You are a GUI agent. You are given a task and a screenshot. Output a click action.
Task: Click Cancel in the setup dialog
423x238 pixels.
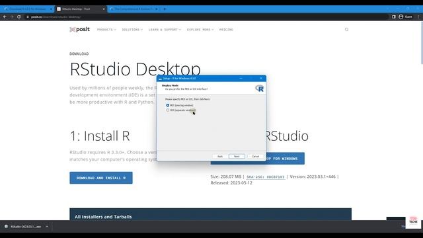click(255, 157)
